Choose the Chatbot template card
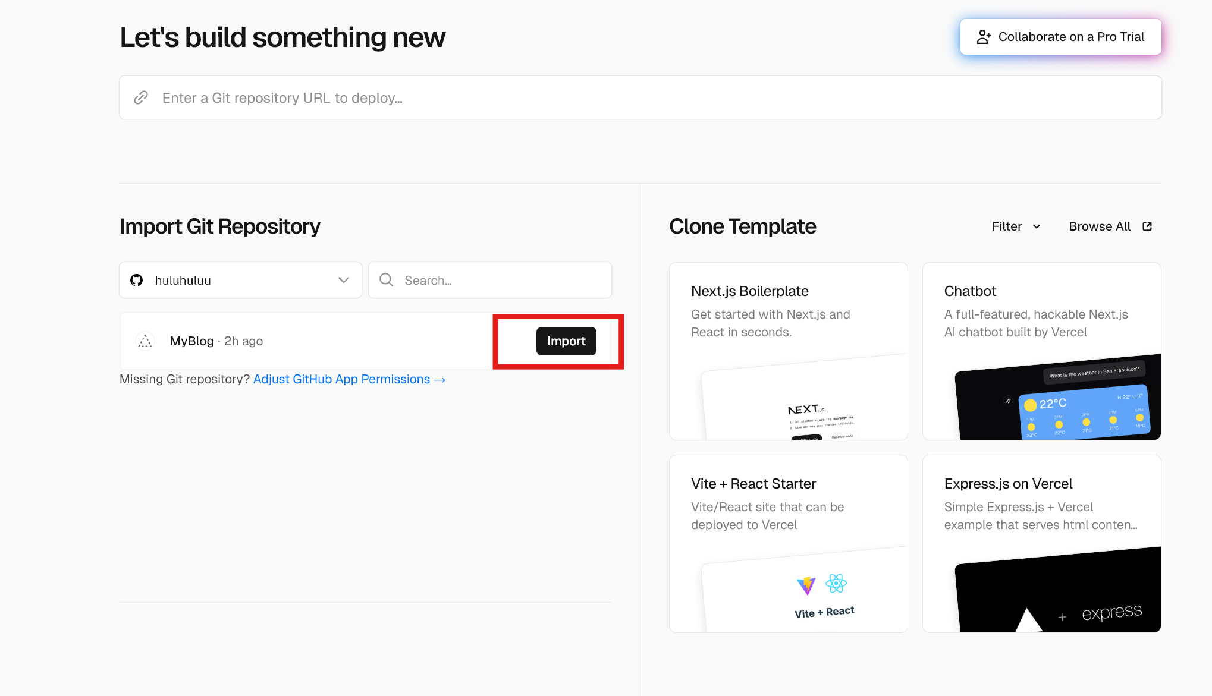Screen dimensions: 1212x696 [1041, 351]
